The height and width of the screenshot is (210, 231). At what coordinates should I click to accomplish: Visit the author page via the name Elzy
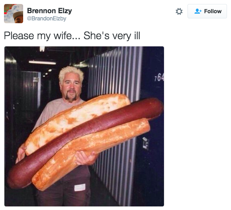pyautogui.click(x=65, y=11)
